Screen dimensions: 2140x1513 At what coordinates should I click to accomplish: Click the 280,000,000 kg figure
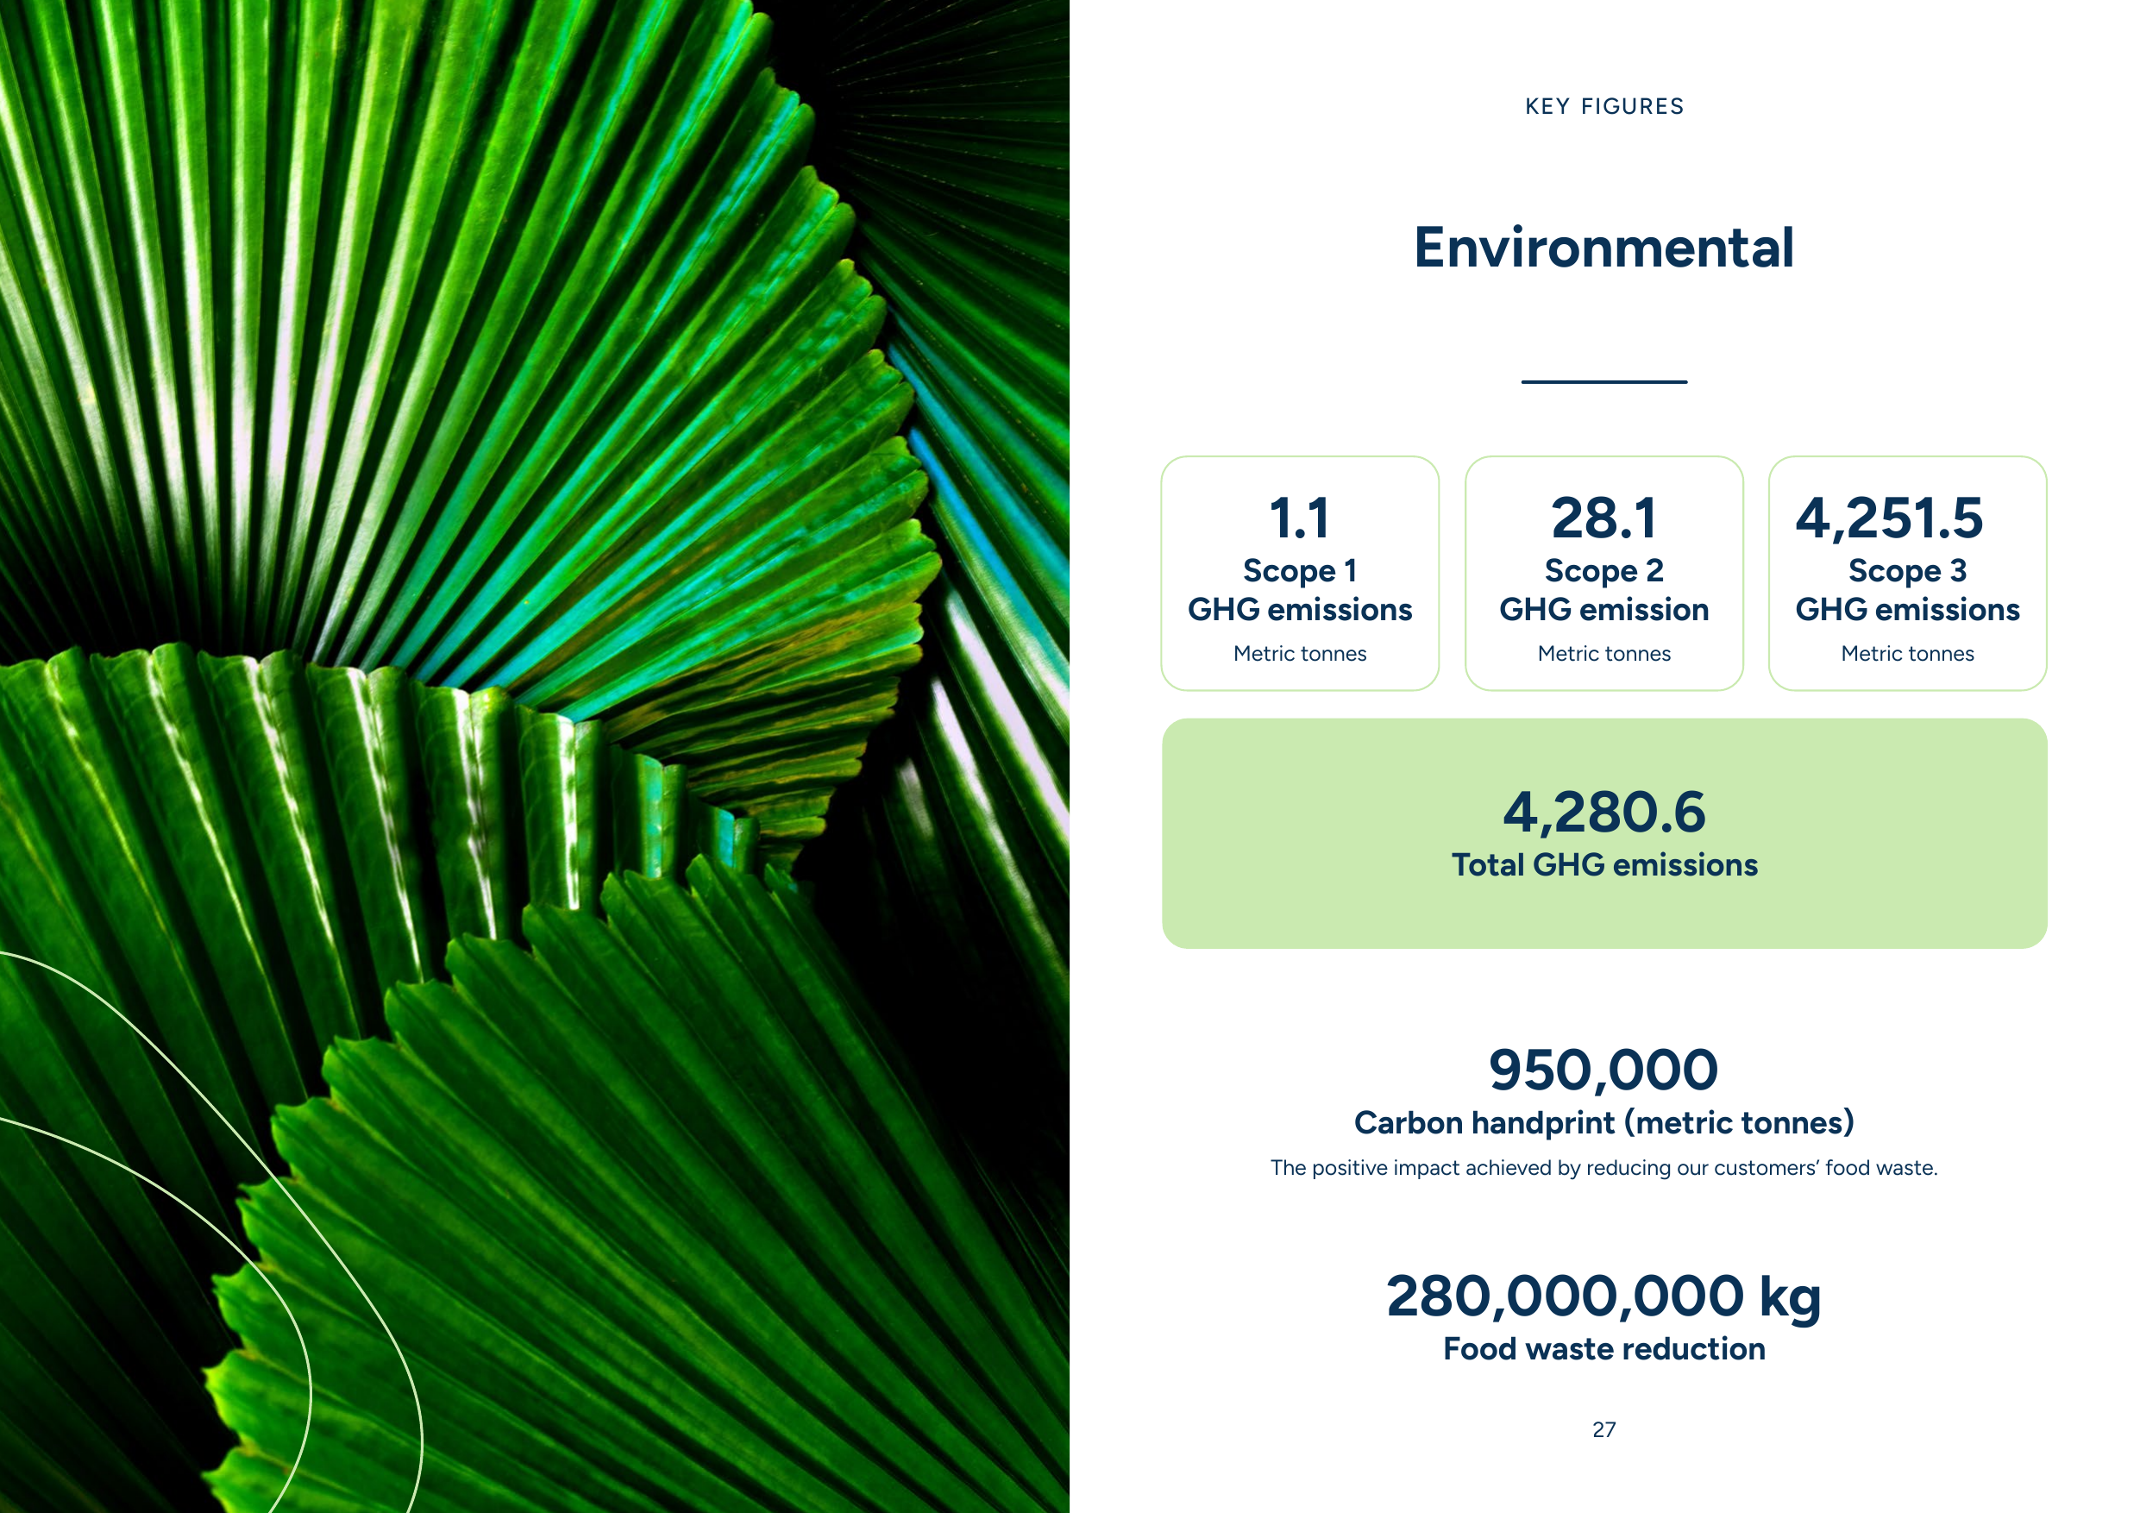(x=1604, y=1296)
